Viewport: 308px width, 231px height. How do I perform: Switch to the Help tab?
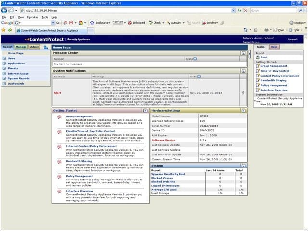[274, 47]
